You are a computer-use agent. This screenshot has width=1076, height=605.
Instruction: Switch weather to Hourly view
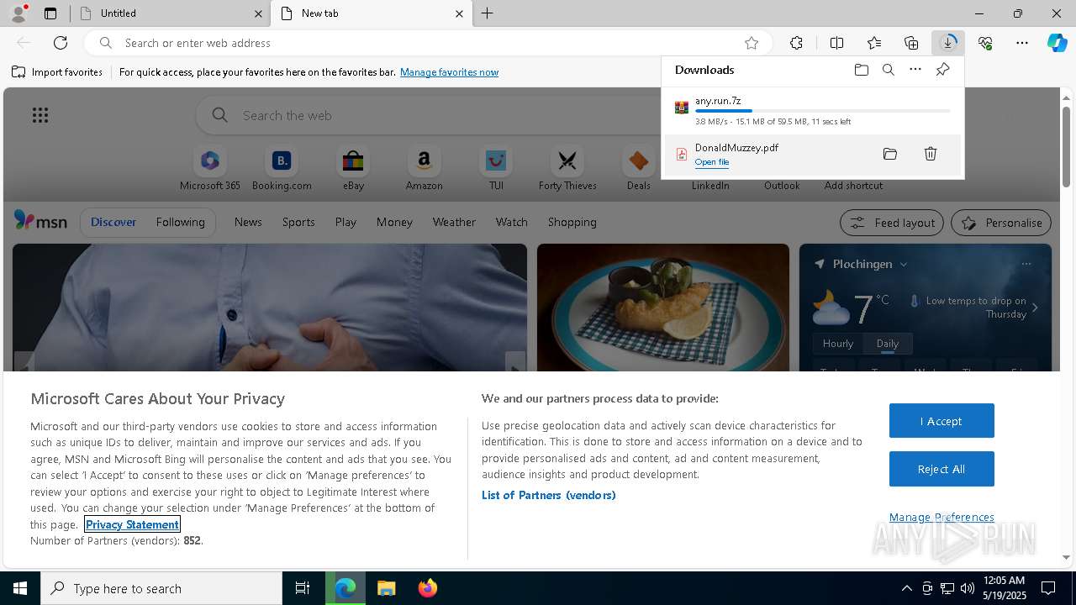pos(838,343)
